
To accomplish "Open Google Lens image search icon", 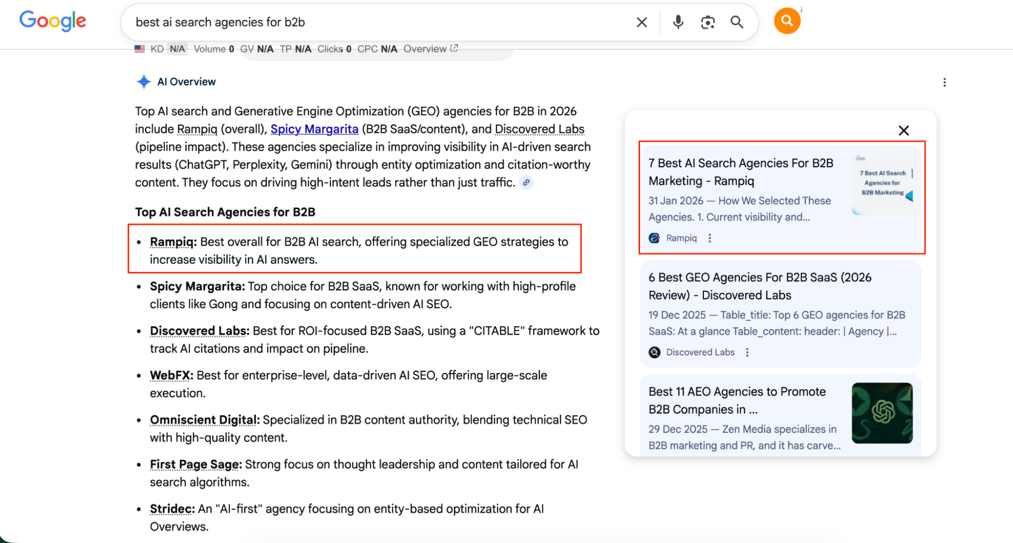I will 707,22.
